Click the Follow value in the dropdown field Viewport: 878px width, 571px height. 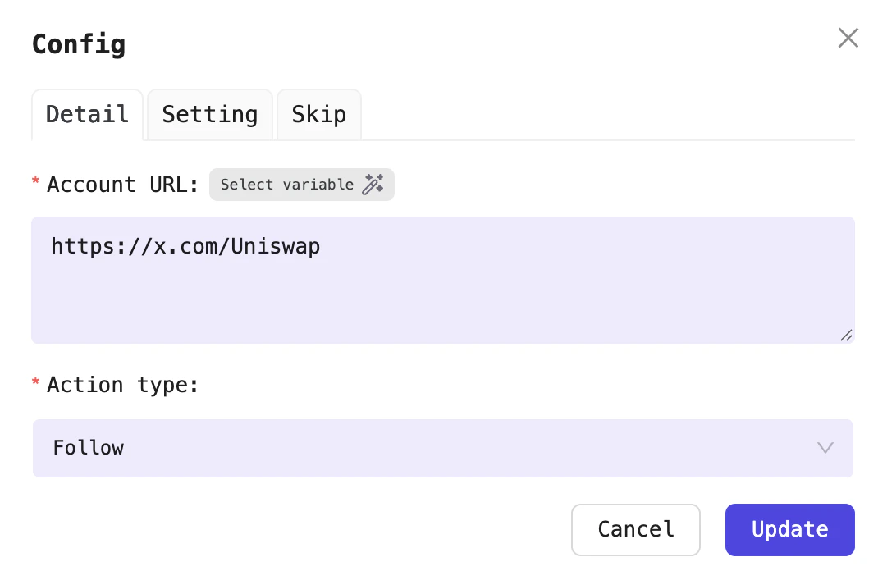click(88, 448)
